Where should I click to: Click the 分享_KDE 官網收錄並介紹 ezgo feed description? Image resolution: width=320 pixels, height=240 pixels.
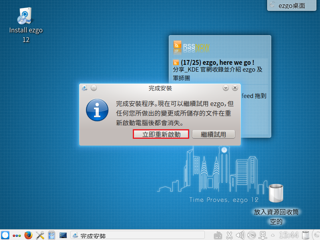pyautogui.click(x=218, y=74)
